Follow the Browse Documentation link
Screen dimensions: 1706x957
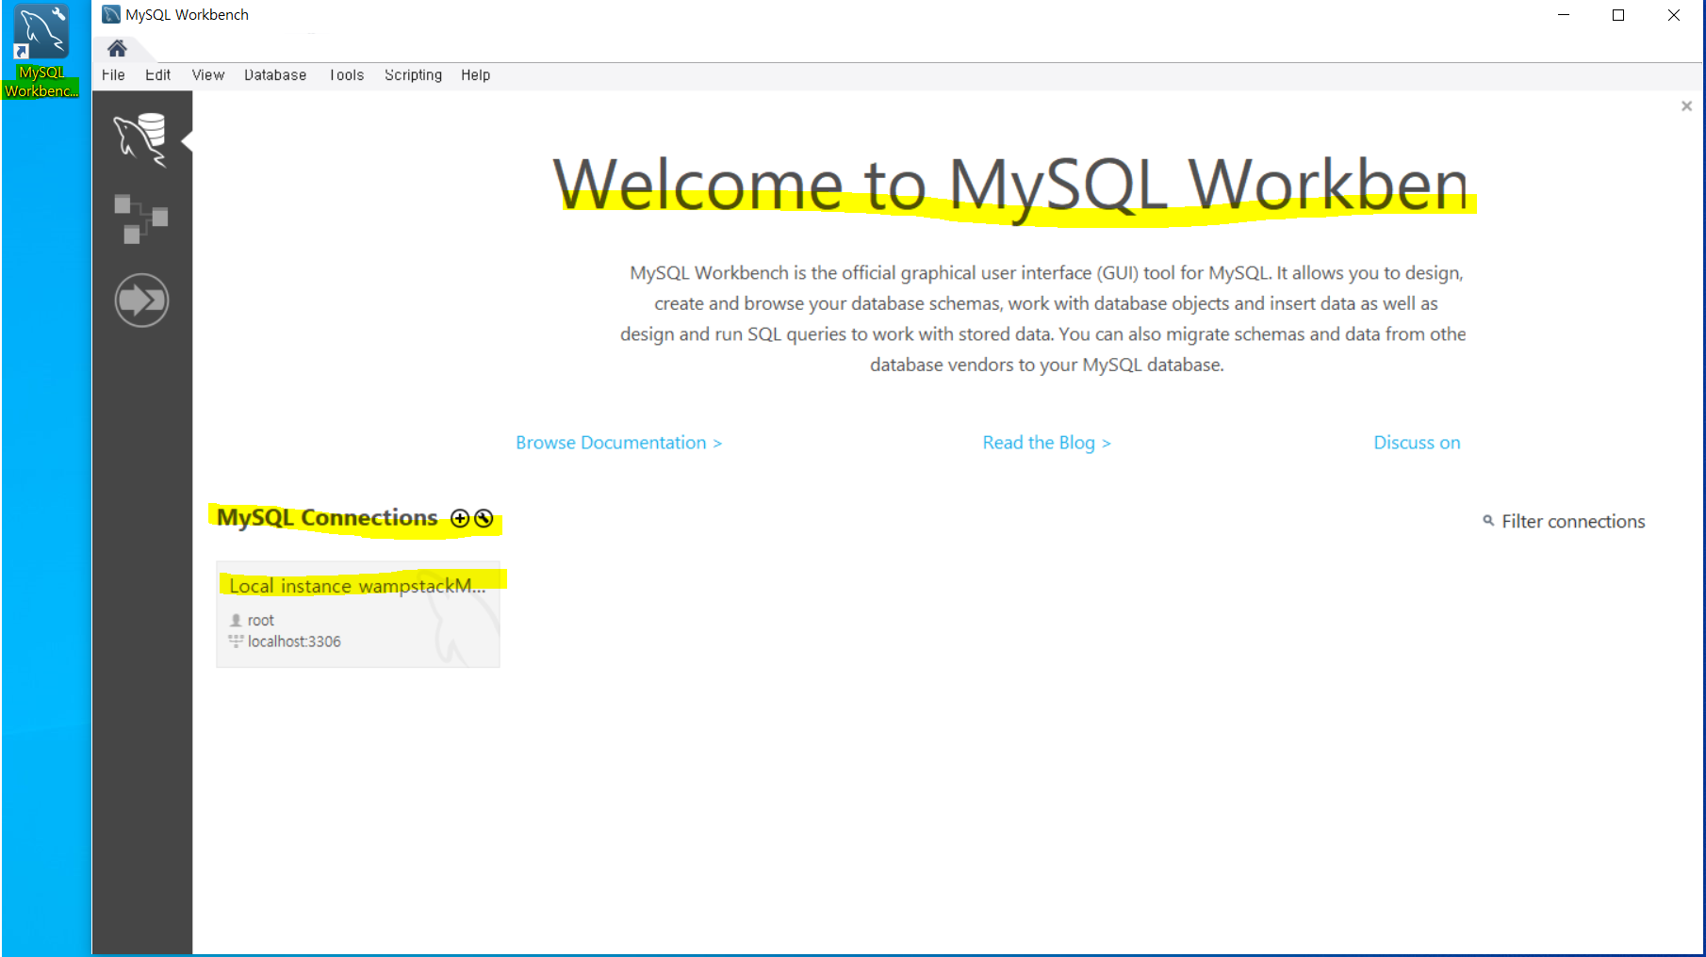pyautogui.click(x=618, y=443)
